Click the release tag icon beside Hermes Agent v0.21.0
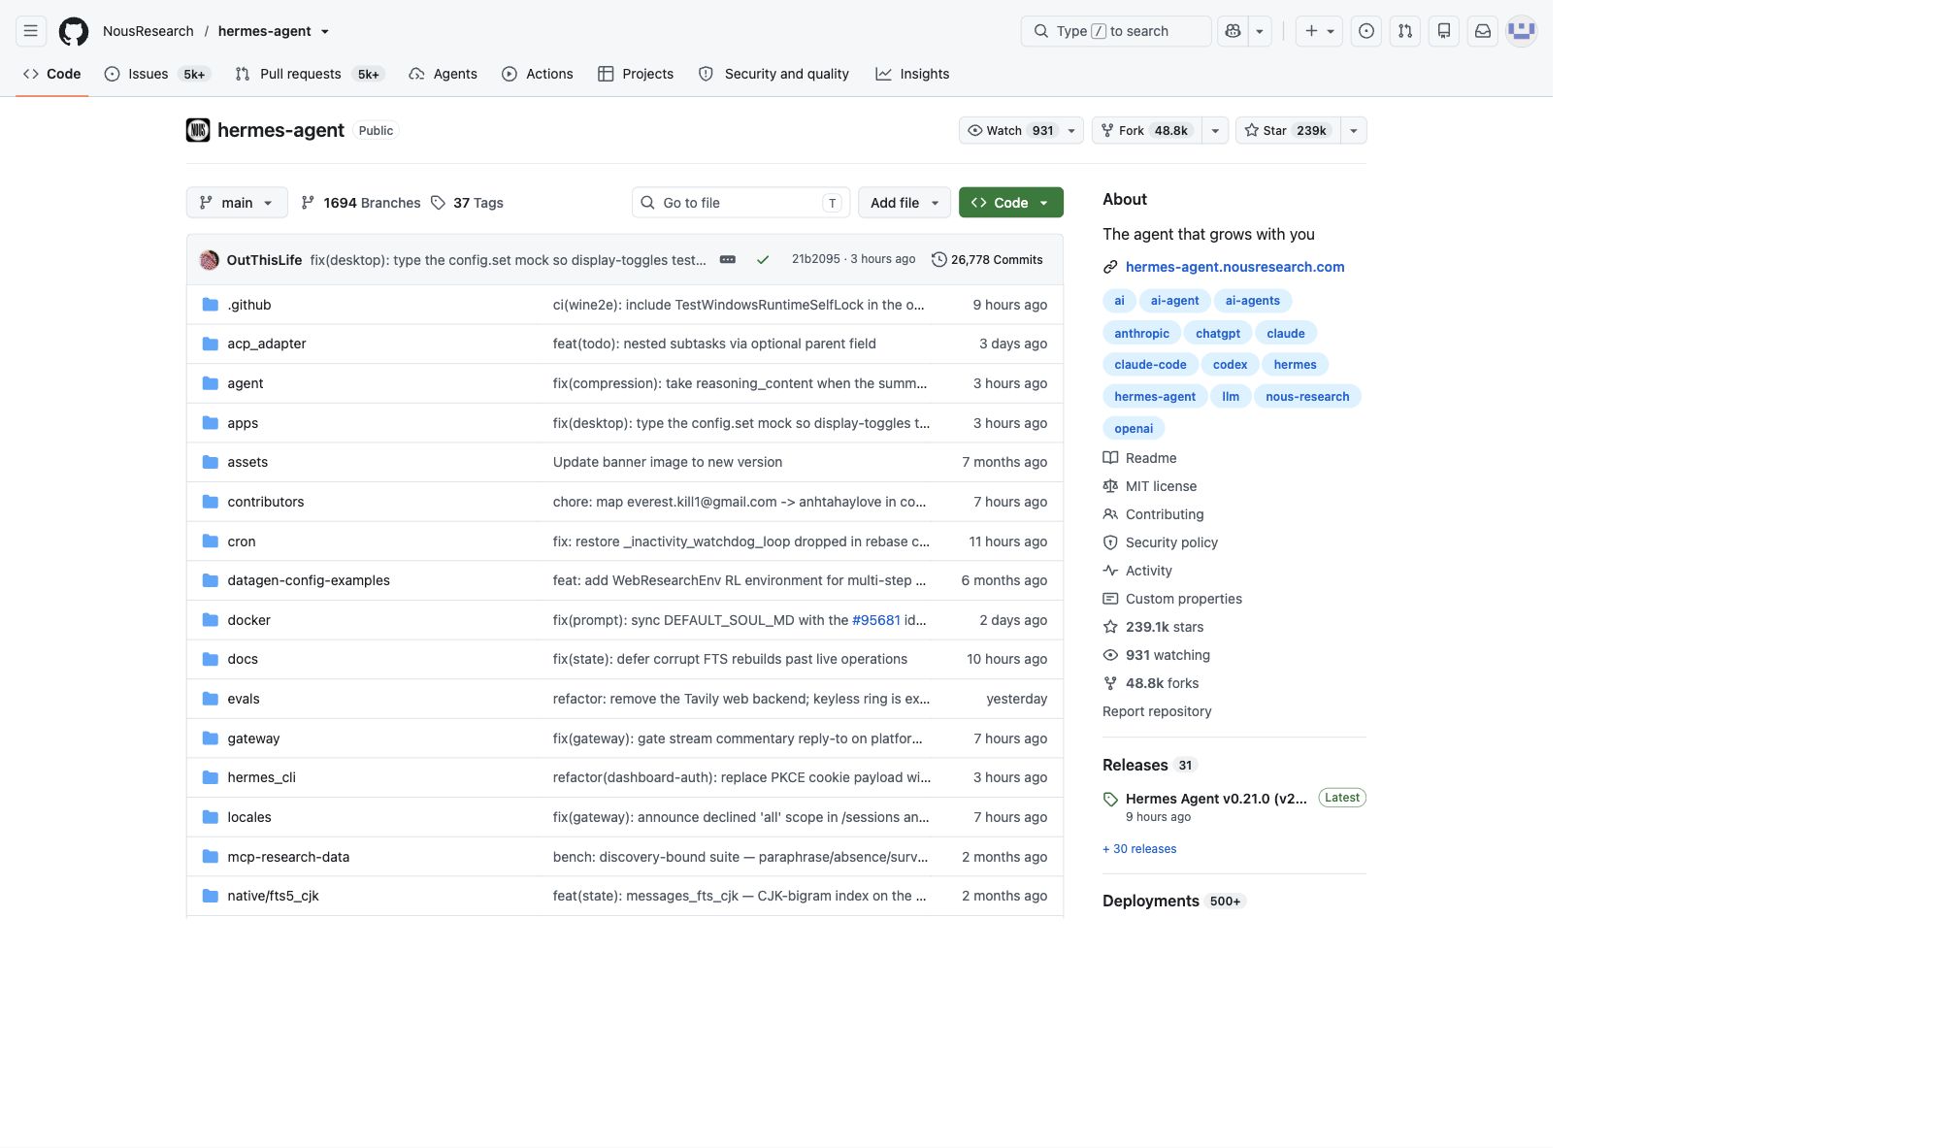 coord(1110,800)
